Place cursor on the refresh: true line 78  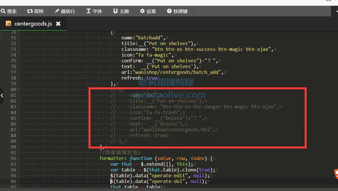click(139, 78)
